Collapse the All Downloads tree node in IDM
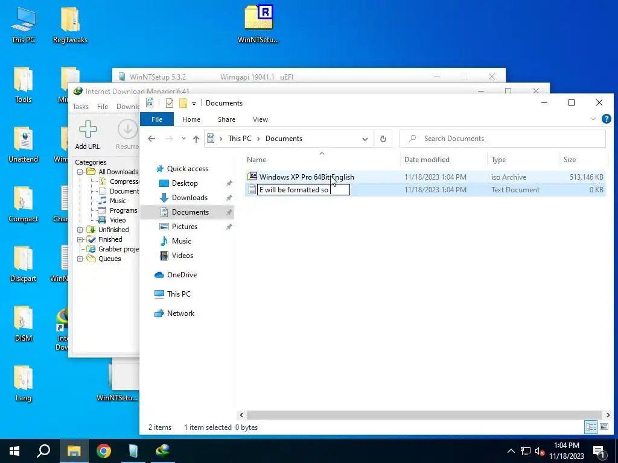The image size is (618, 463). point(80,172)
